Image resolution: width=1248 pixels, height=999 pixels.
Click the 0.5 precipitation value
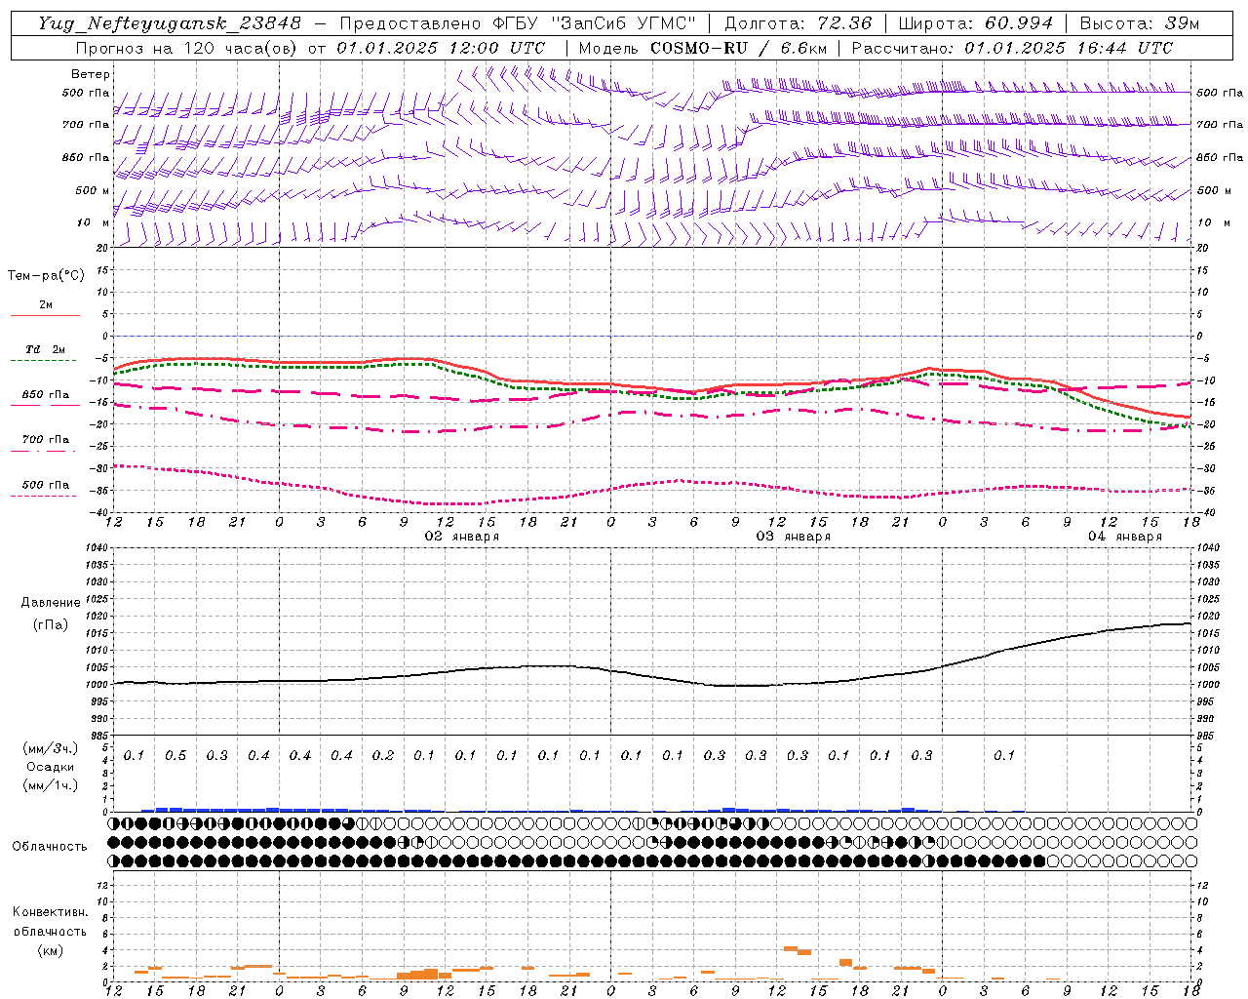pos(175,756)
